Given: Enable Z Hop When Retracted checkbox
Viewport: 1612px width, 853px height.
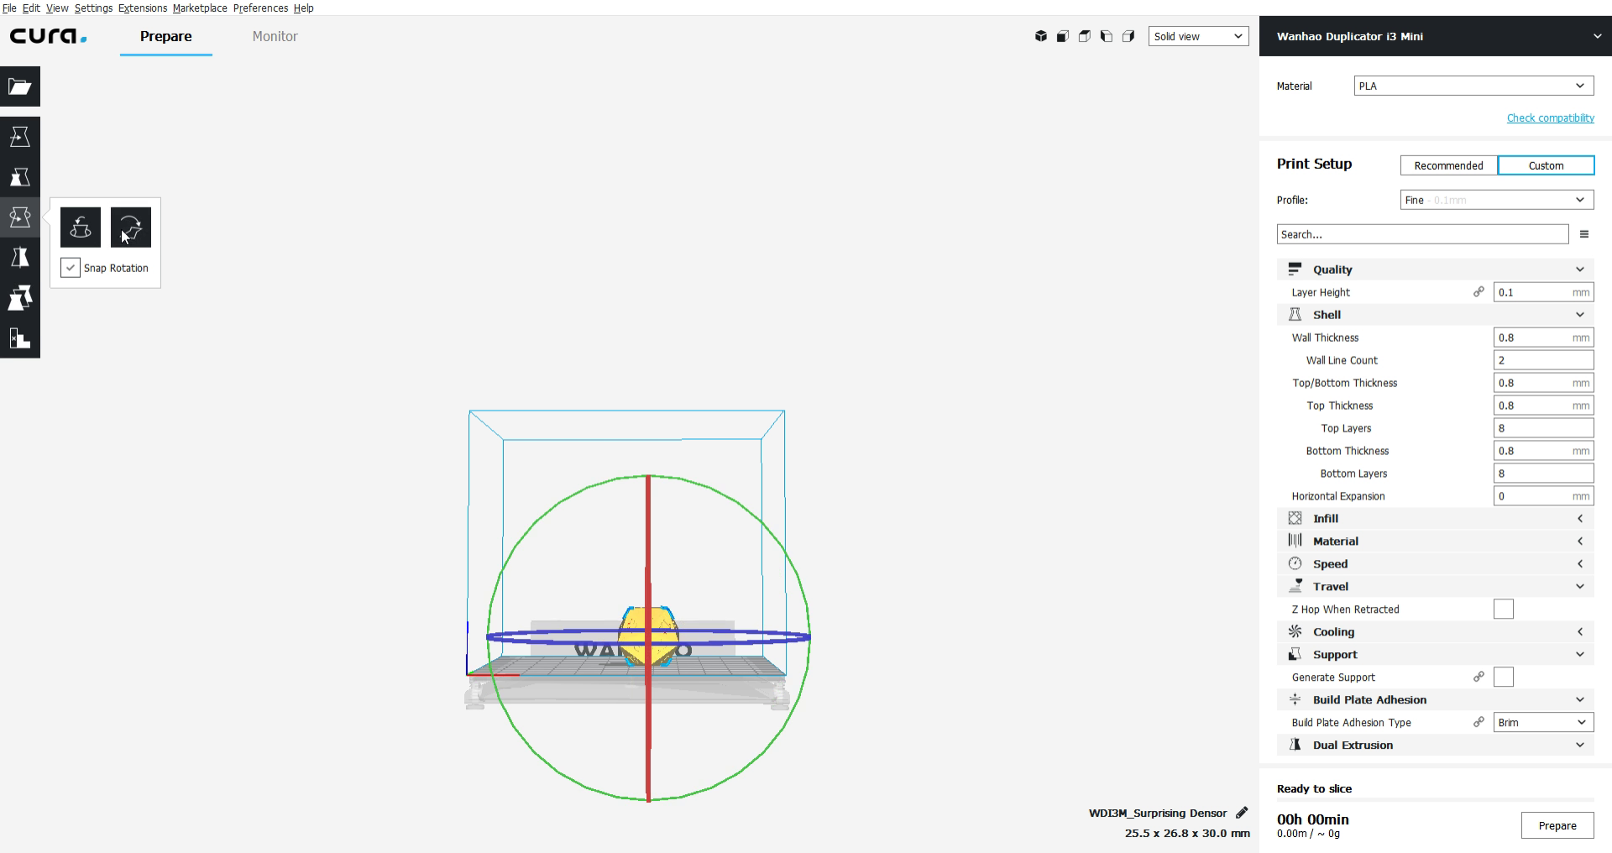Looking at the screenshot, I should click(x=1504, y=610).
